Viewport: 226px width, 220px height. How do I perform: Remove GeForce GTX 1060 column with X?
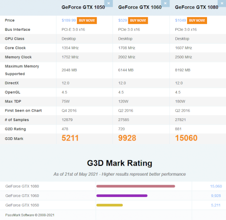pyautogui.click(x=165, y=3)
